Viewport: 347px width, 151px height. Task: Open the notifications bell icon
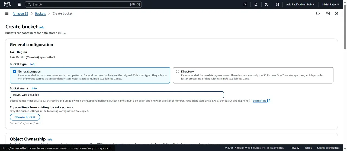point(256,4)
